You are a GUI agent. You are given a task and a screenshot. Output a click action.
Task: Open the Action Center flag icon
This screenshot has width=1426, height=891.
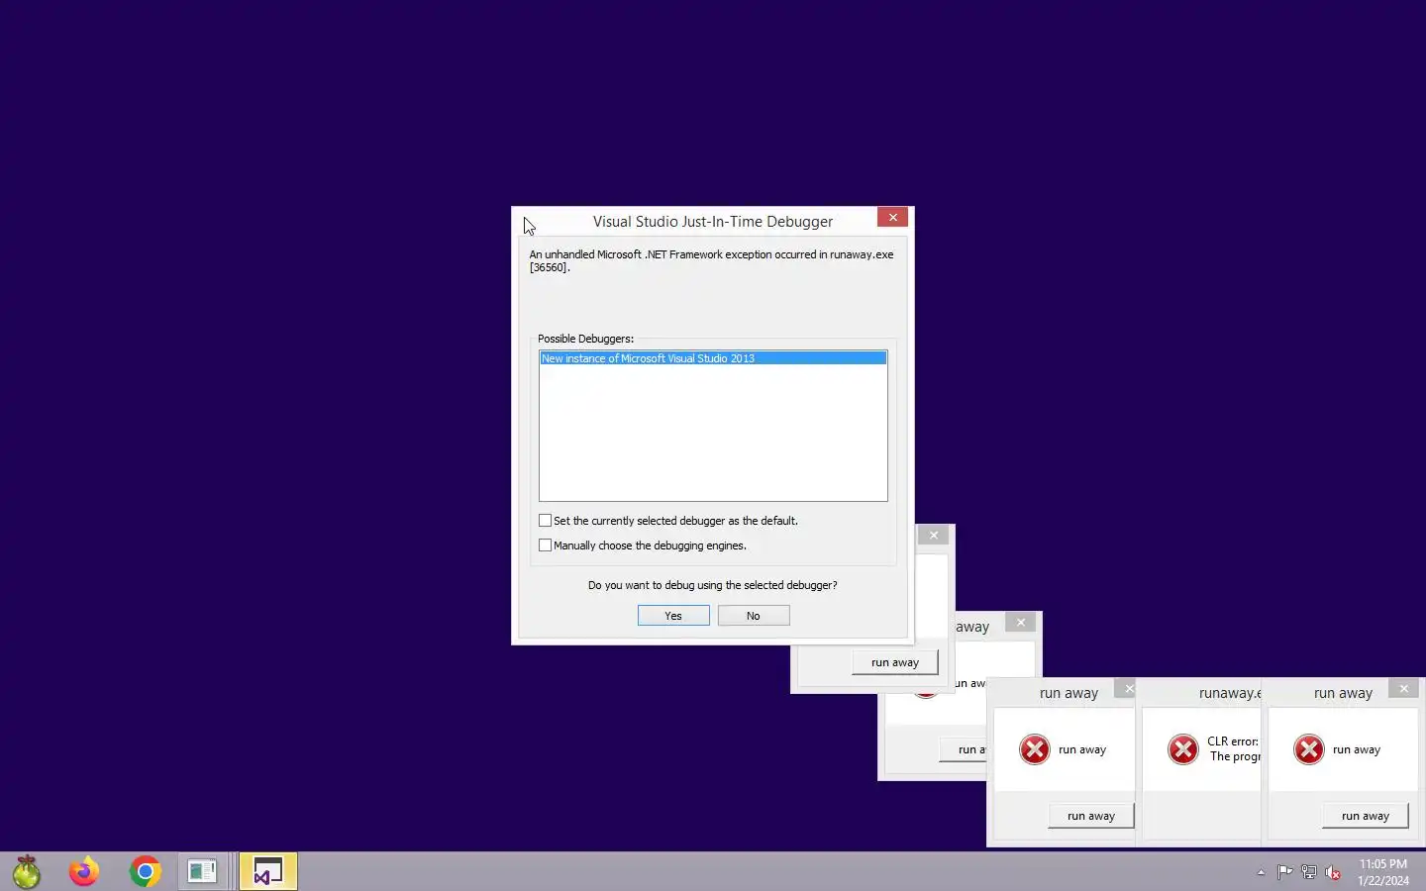pyautogui.click(x=1284, y=872)
